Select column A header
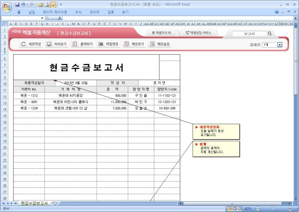This screenshot has width=299, height=212. point(11,24)
